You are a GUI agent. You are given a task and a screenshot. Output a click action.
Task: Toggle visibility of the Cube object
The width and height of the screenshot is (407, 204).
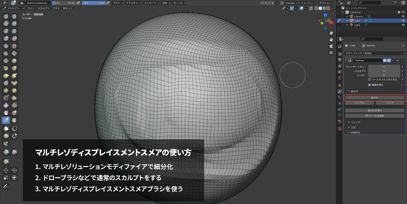tap(403, 21)
